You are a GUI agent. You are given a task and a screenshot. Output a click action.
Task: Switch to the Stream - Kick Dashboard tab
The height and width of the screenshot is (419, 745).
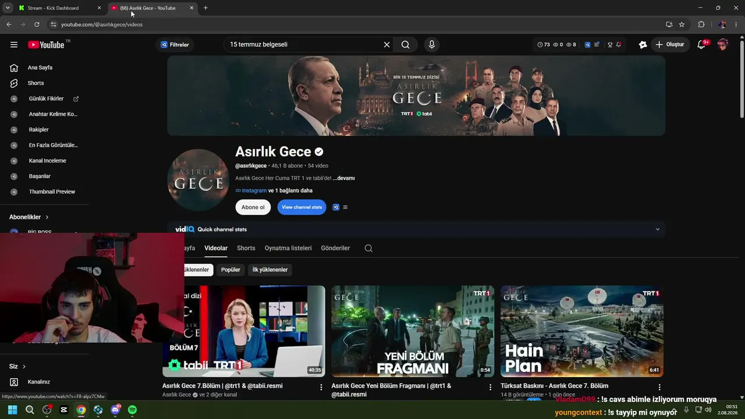point(59,8)
